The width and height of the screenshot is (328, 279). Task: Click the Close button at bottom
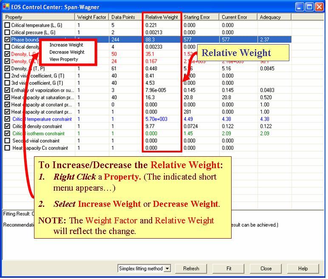266,268
